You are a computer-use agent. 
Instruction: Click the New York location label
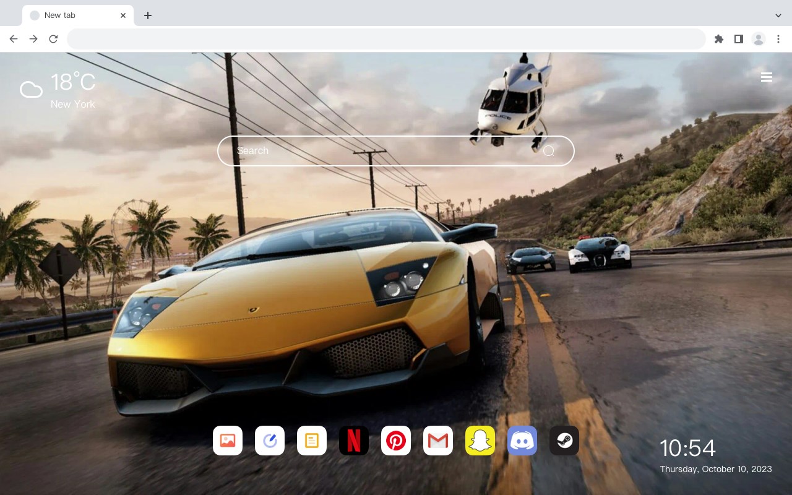pyautogui.click(x=73, y=105)
